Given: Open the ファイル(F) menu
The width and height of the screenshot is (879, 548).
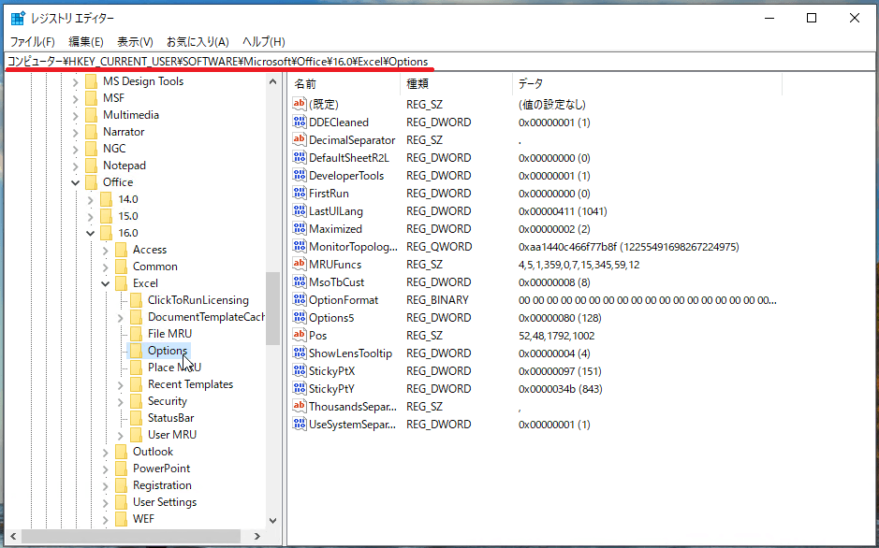Looking at the screenshot, I should [32, 42].
